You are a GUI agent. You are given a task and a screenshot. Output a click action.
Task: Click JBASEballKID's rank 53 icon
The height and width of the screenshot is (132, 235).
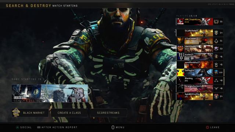[216, 49]
